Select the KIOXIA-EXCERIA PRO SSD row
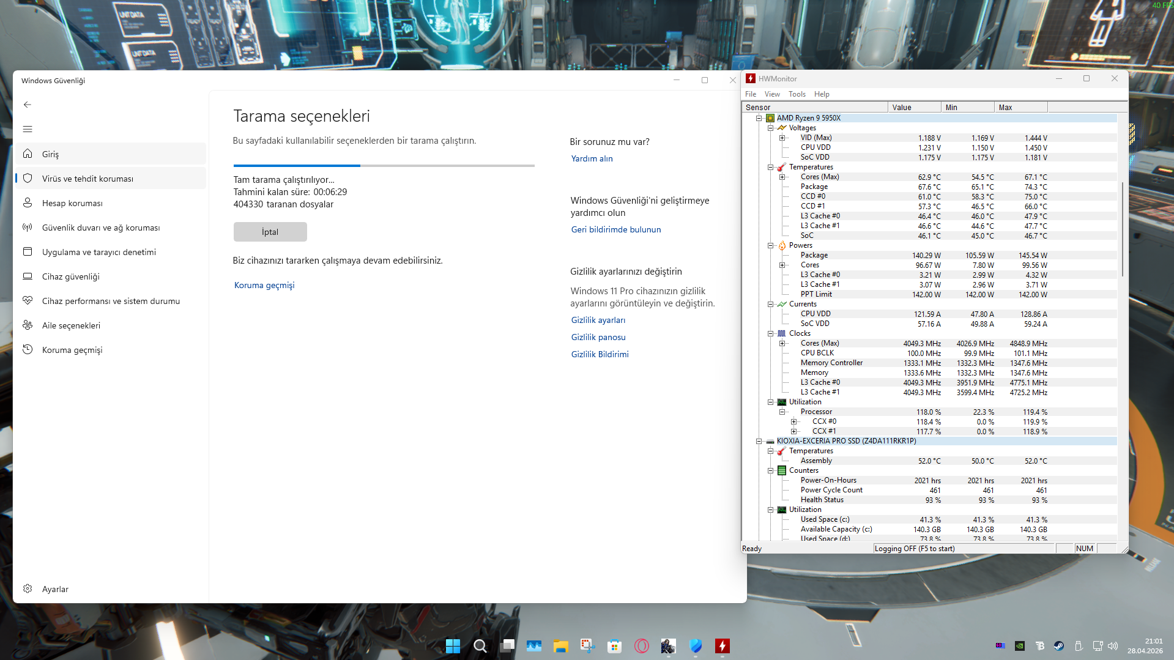1174x660 pixels. click(x=931, y=441)
